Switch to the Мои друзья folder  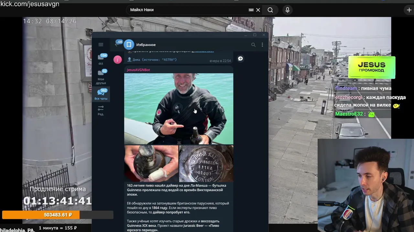pyautogui.click(x=101, y=77)
